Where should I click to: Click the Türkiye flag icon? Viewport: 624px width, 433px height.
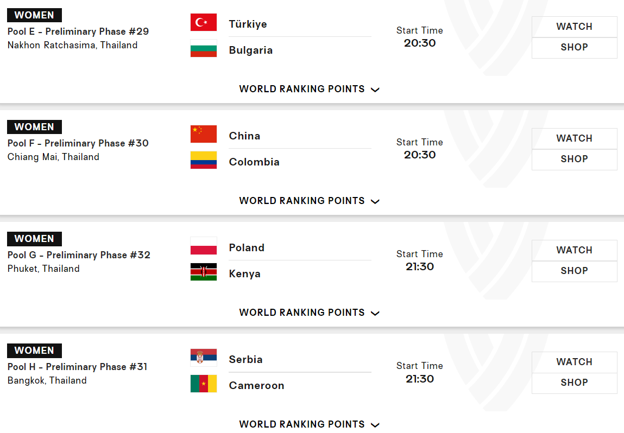[x=204, y=23]
